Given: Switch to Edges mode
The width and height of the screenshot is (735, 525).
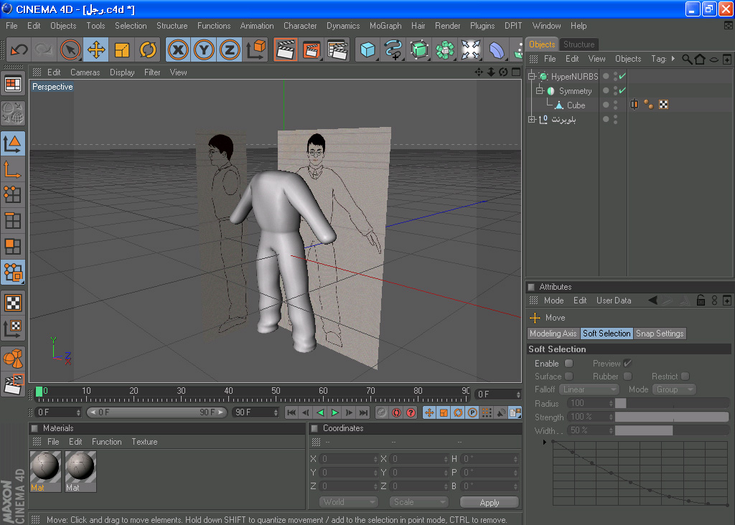Looking at the screenshot, I should [x=13, y=220].
